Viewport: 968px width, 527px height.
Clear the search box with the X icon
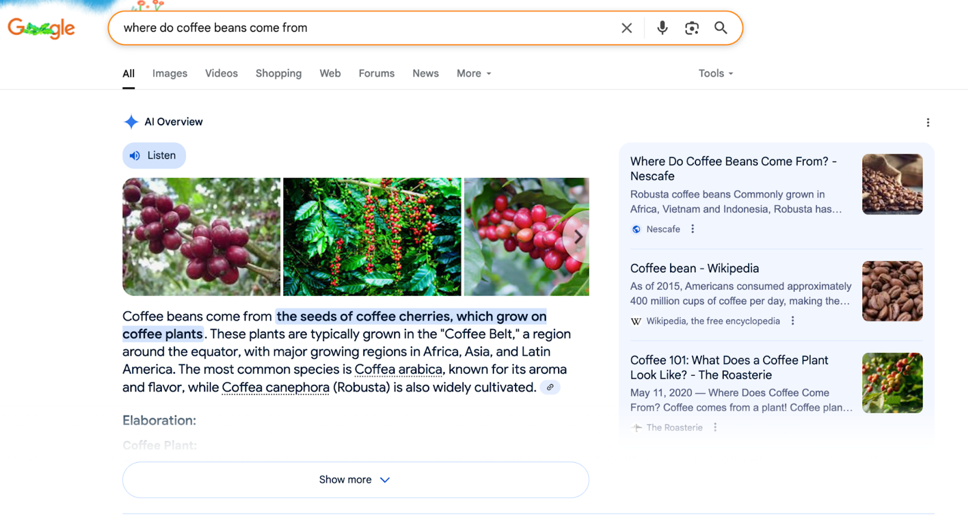click(627, 28)
